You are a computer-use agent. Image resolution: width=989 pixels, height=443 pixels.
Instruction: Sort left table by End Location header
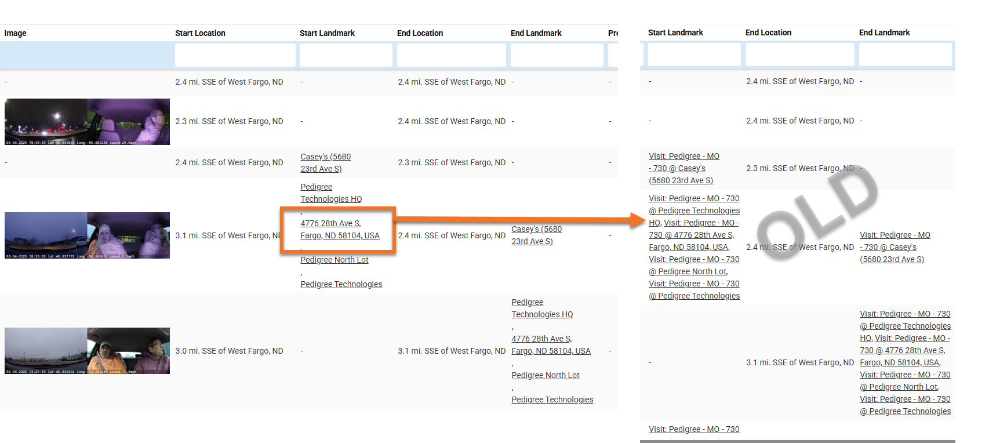[x=420, y=33]
